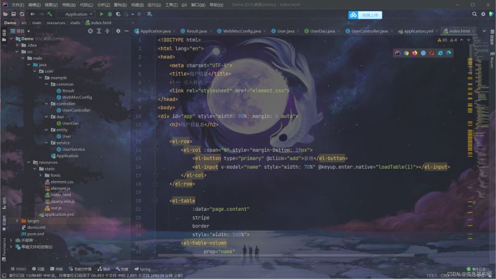Select UserService in project tree
This screenshot has width=496, height=279.
(x=71, y=149)
